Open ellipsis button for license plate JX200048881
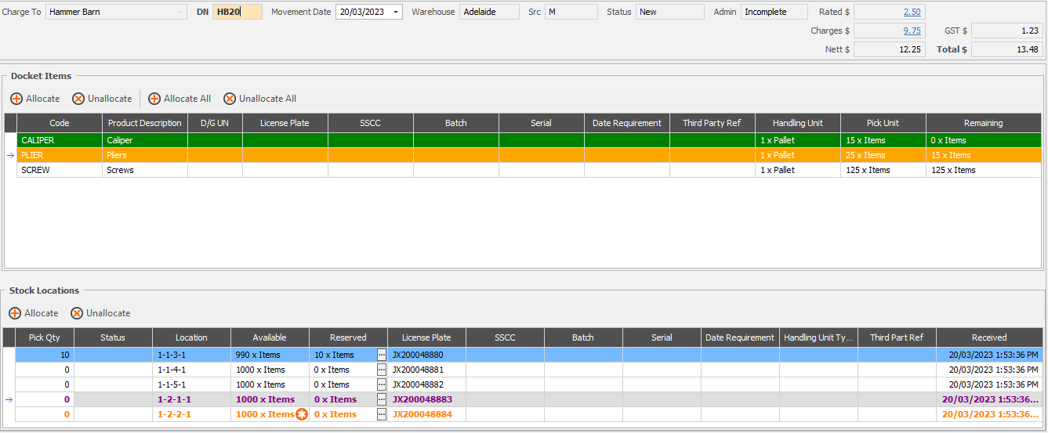 382,370
